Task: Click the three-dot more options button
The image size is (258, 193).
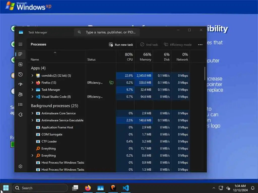Action: pyautogui.click(x=200, y=45)
